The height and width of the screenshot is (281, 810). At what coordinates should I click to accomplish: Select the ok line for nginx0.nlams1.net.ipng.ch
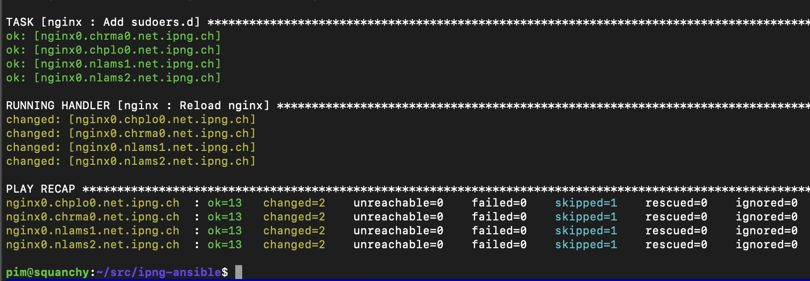pyautogui.click(x=113, y=64)
